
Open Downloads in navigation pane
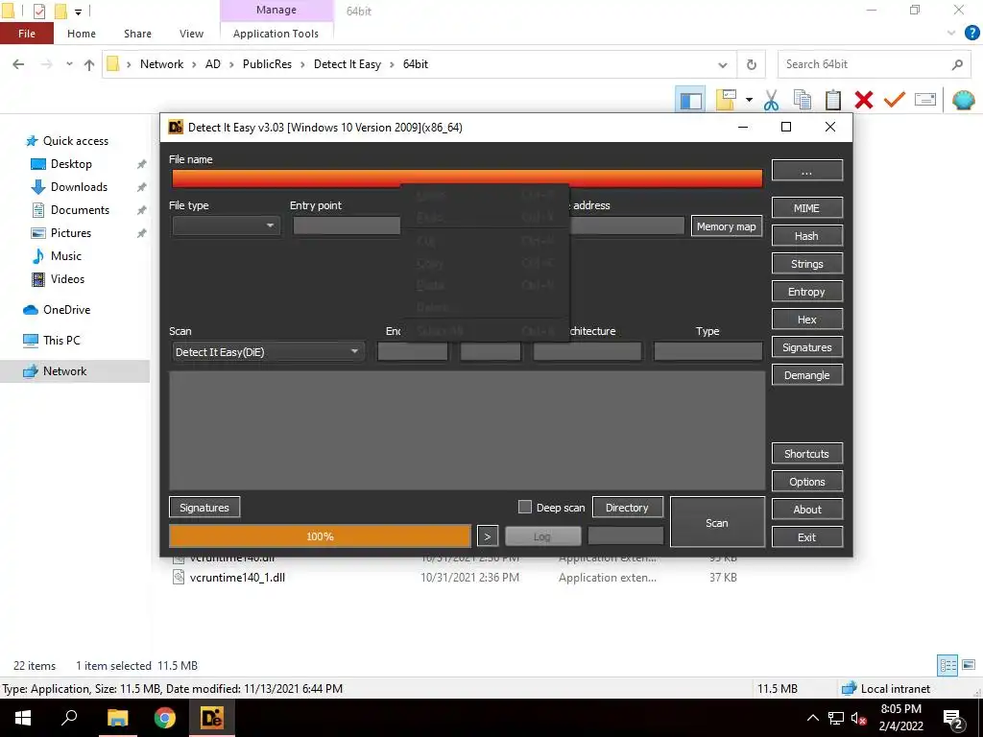[79, 187]
